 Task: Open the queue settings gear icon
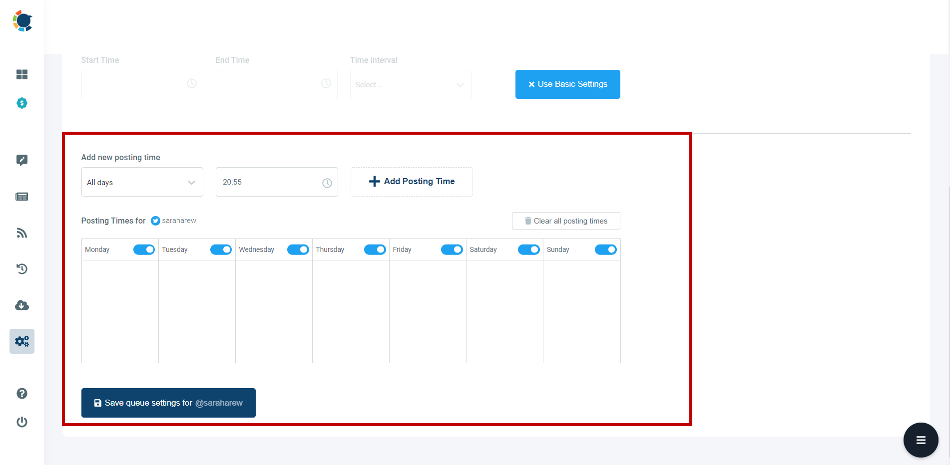[x=22, y=341]
